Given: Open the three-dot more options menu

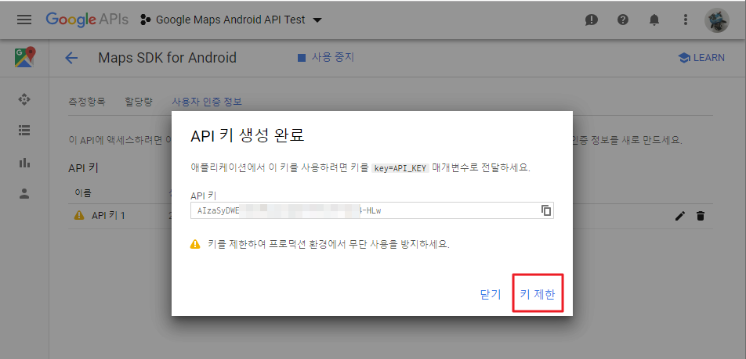Looking at the screenshot, I should click(686, 20).
